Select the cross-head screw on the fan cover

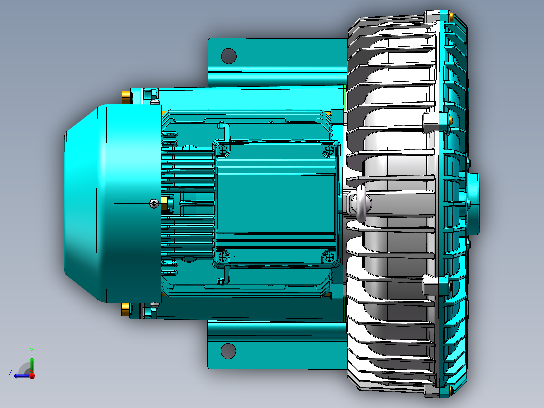(154, 203)
